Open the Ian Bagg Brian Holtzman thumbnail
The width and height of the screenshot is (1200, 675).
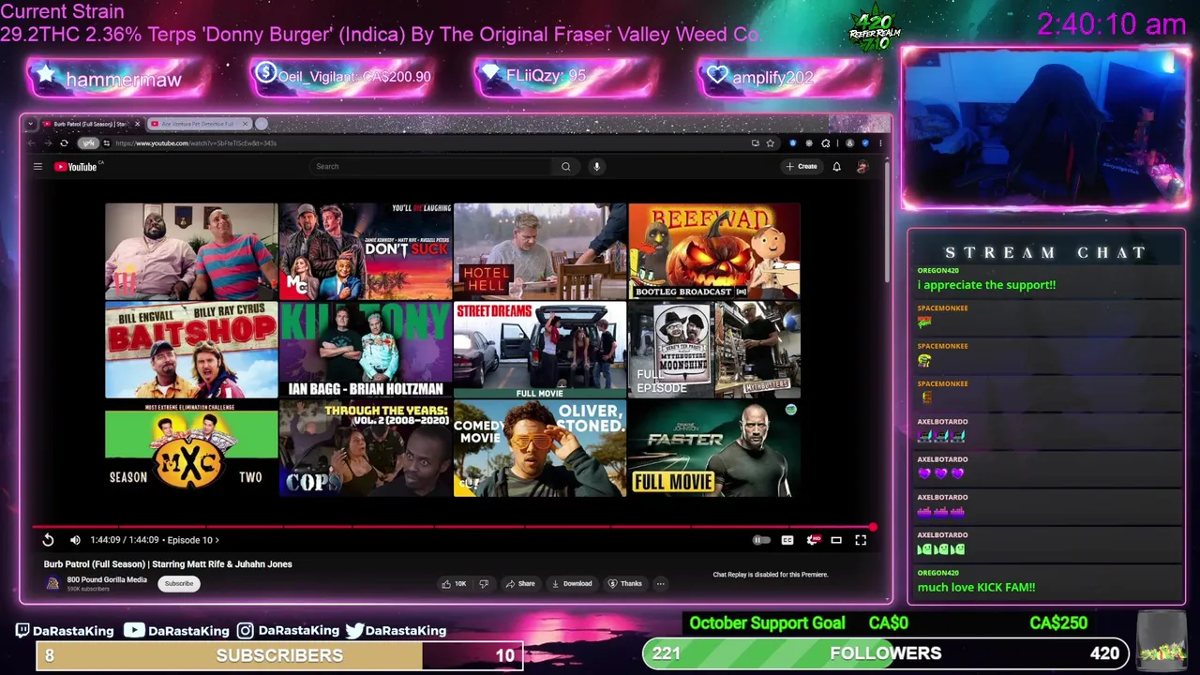(x=366, y=351)
